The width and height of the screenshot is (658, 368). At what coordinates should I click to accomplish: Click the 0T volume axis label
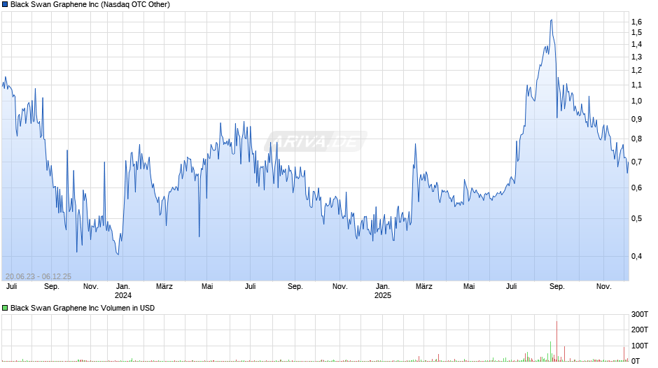point(636,361)
